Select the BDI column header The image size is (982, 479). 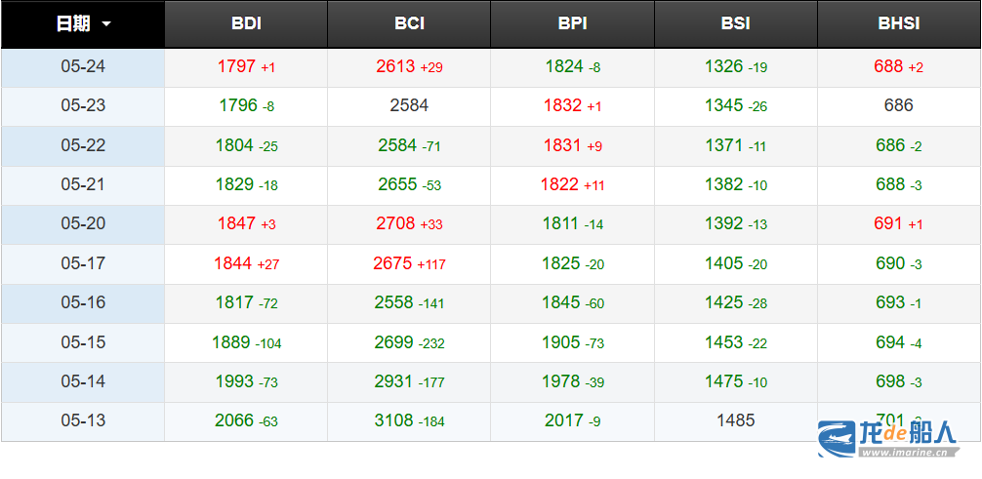(x=246, y=23)
